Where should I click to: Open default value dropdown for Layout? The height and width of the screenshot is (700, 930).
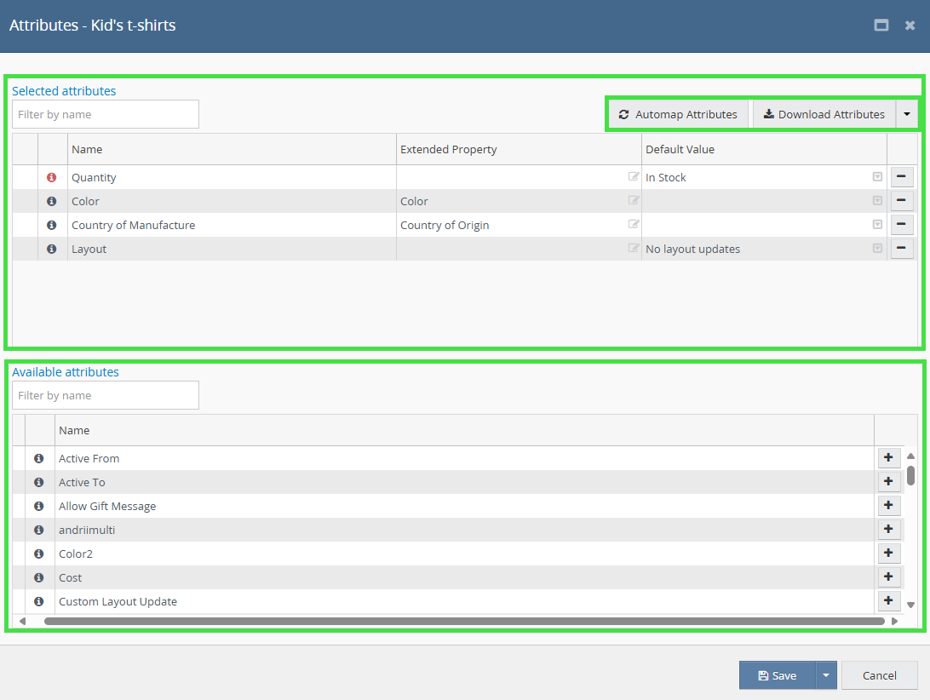tap(877, 249)
